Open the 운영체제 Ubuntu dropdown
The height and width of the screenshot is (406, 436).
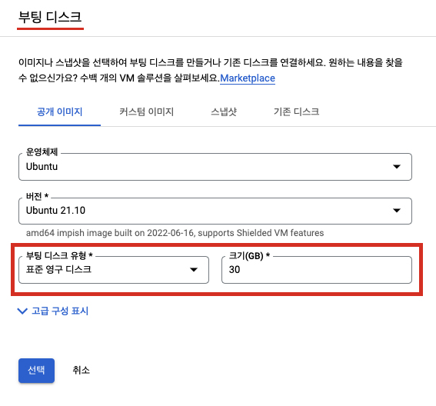pos(215,167)
